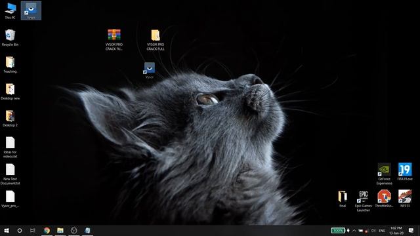Screen dimensions: 420x236
Task: Open the Windows Start menu
Action: pyautogui.click(x=7, y=230)
